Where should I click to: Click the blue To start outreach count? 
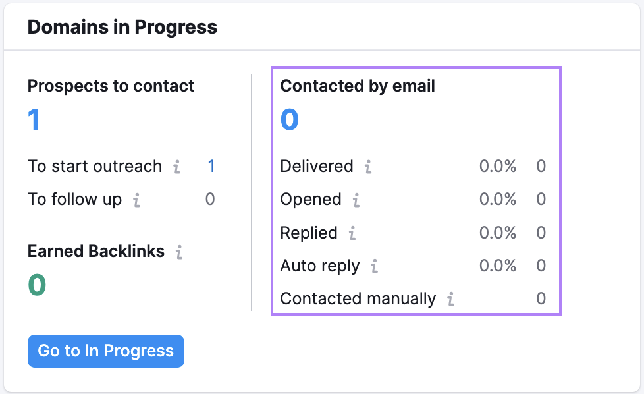tap(211, 167)
